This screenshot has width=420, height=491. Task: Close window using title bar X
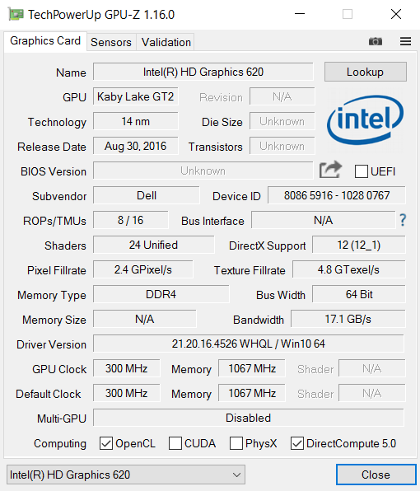(396, 14)
